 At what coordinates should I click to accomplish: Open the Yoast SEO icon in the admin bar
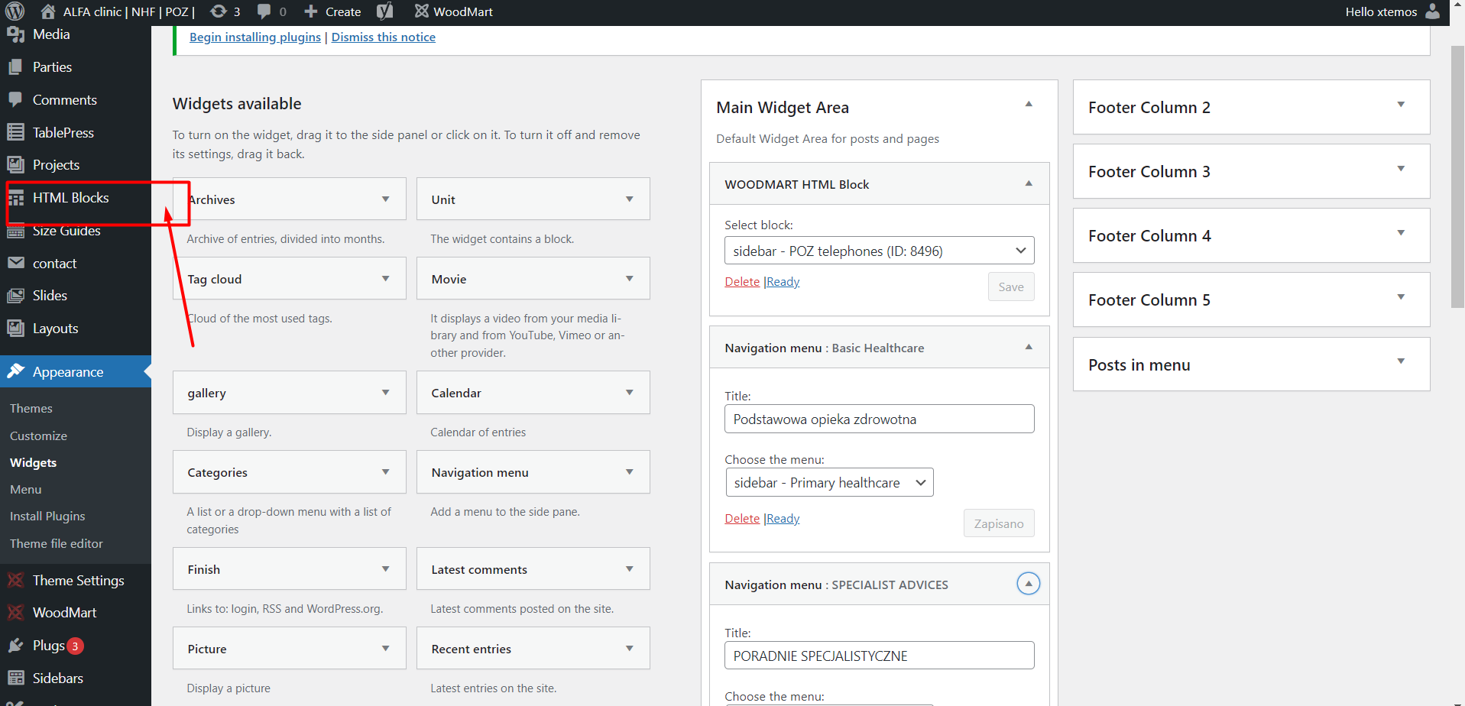click(x=385, y=11)
